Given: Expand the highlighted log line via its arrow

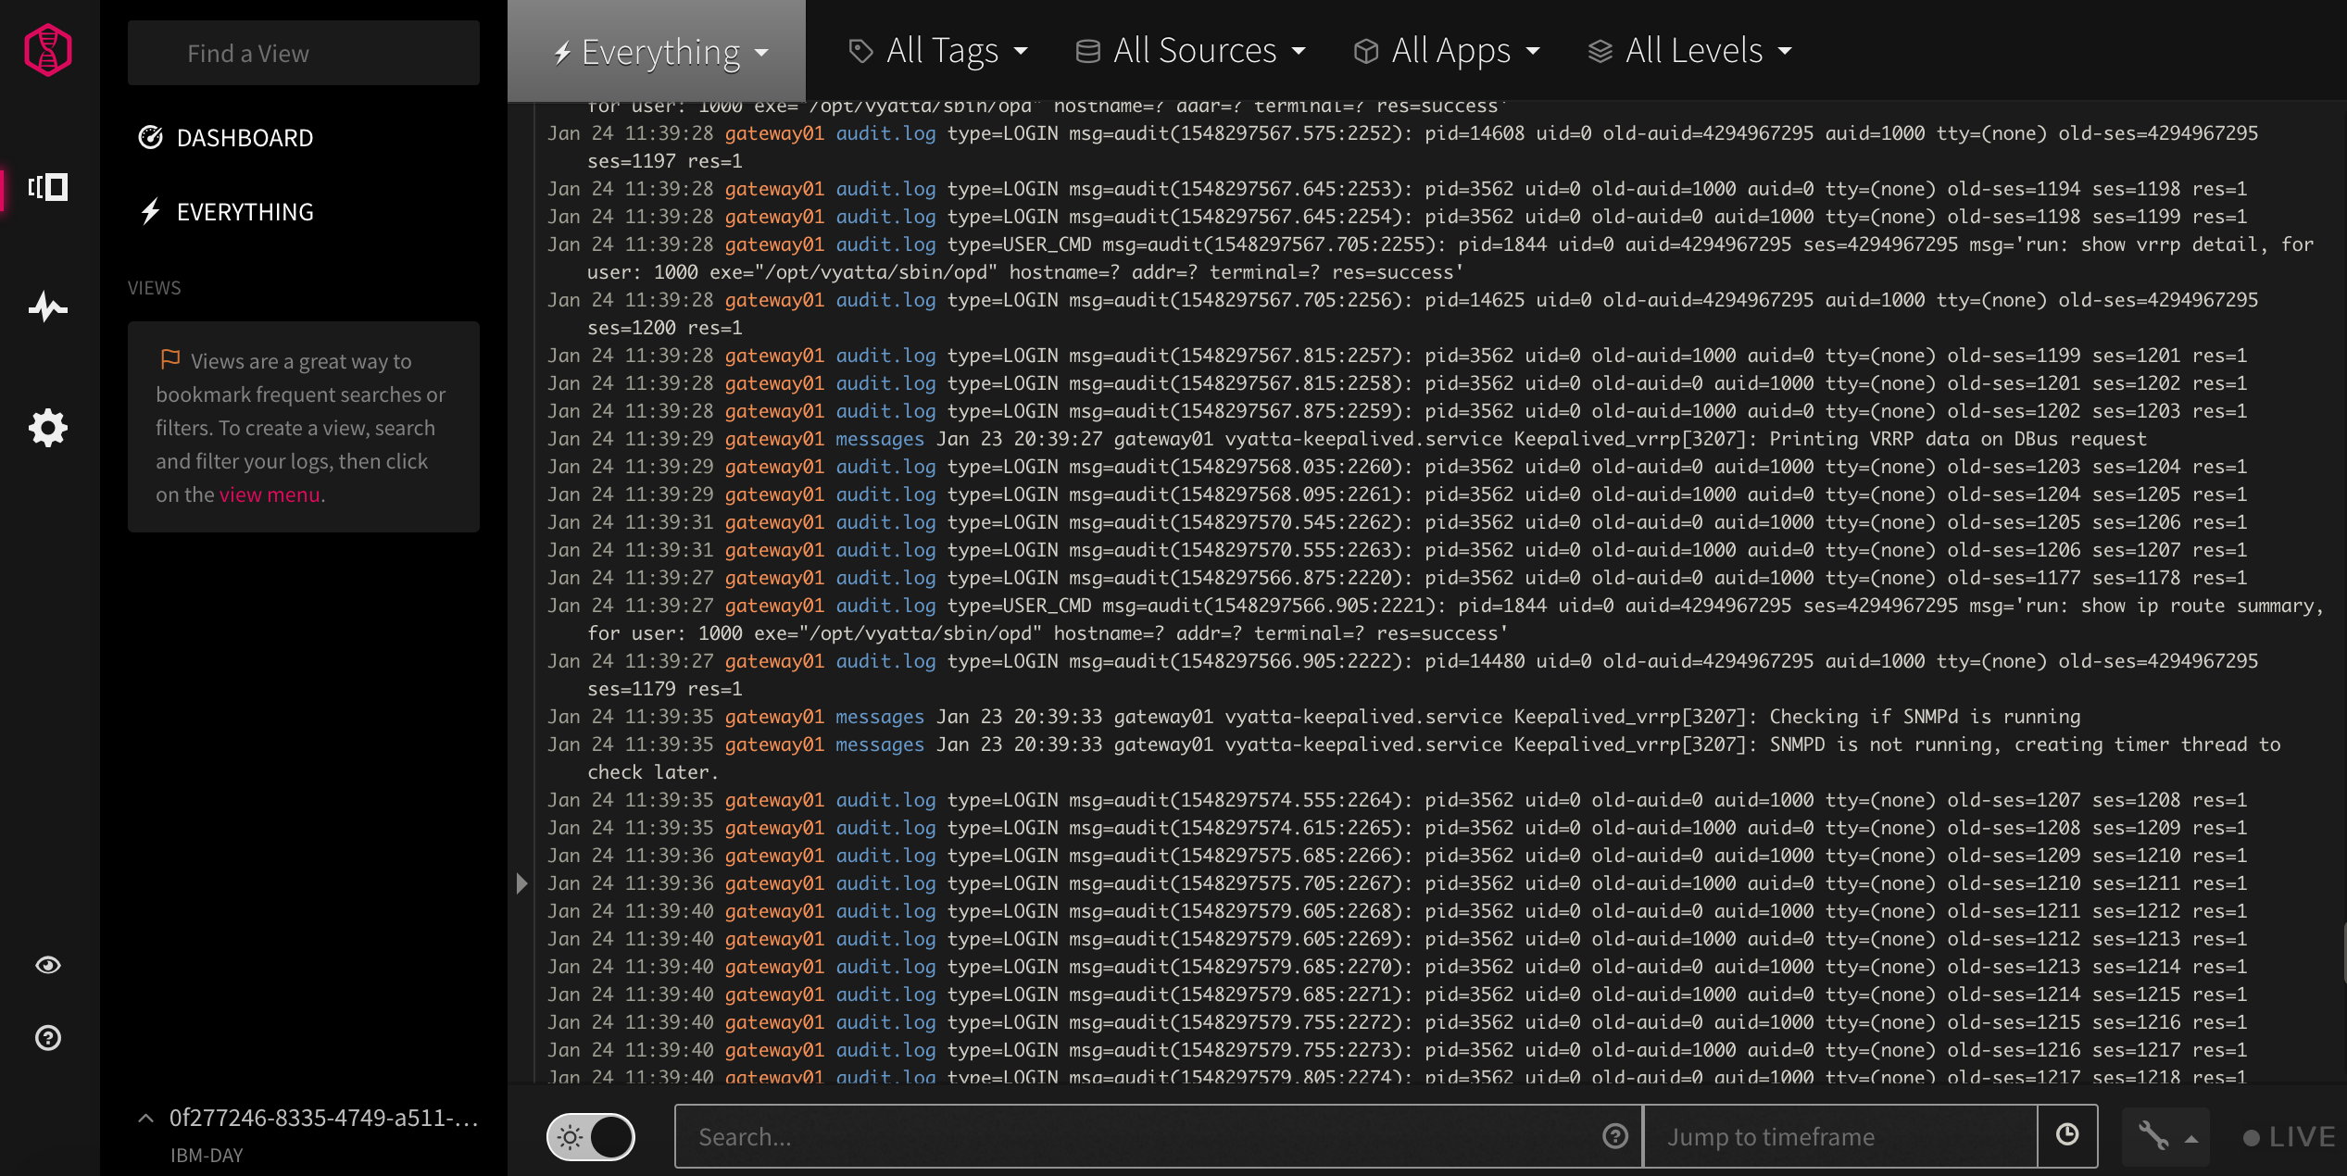Looking at the screenshot, I should click(521, 883).
